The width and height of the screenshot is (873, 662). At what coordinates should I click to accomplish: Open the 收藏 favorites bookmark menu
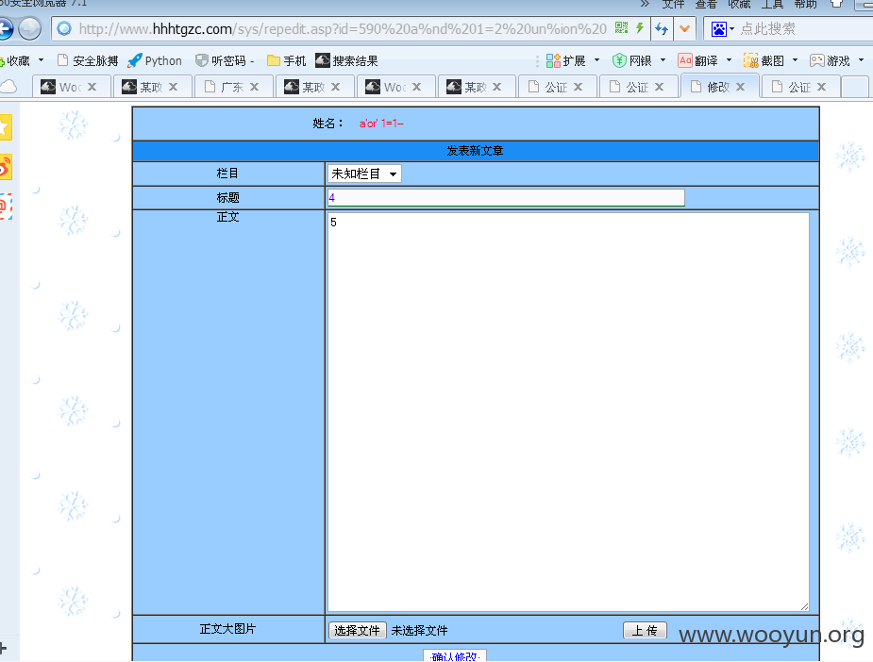tap(22, 60)
